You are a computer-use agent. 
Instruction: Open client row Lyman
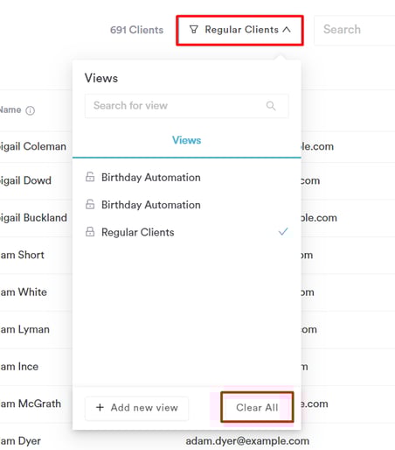click(x=24, y=329)
